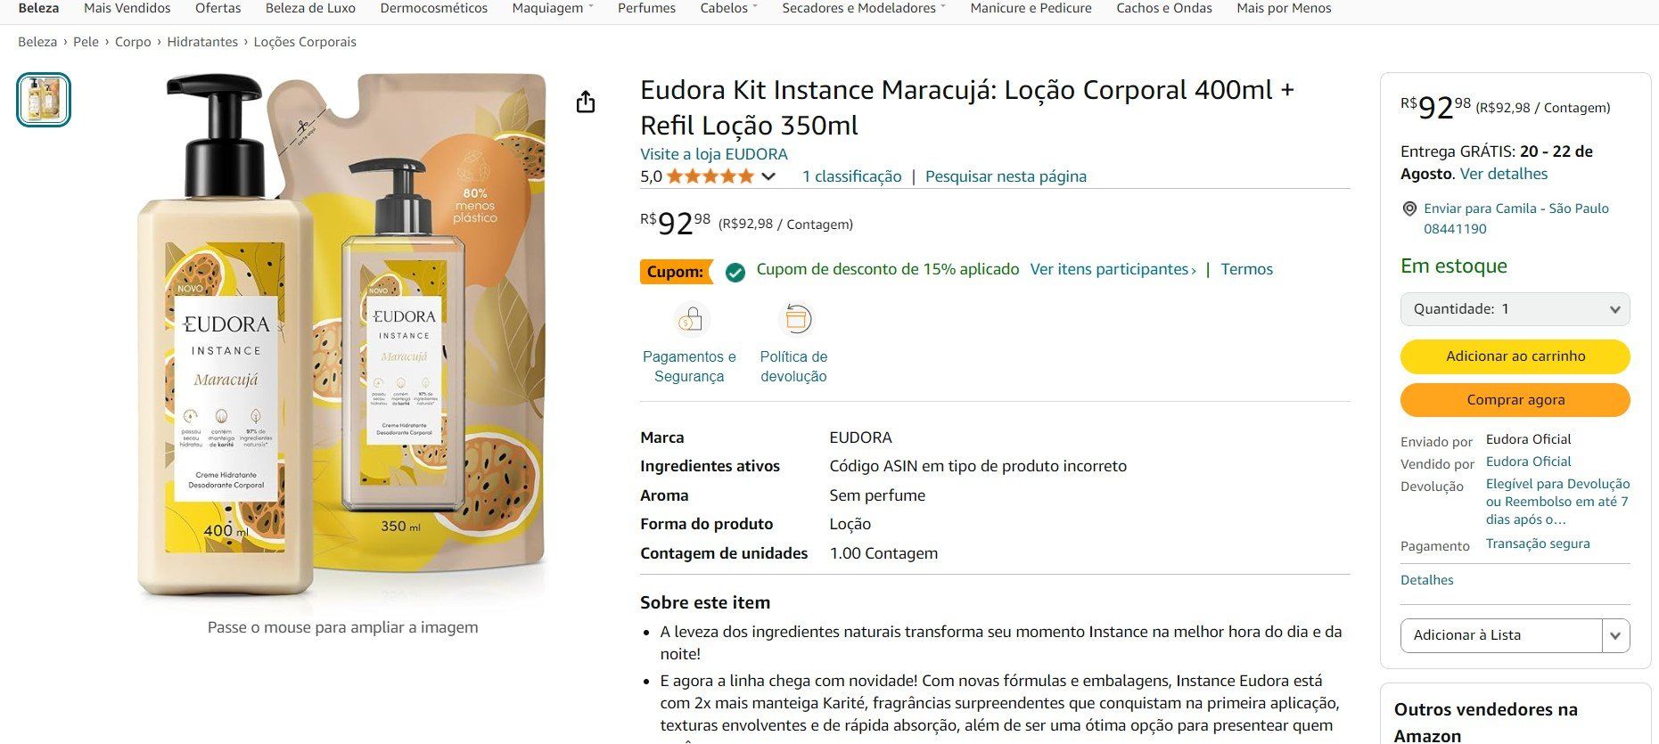
Task: Click the five-star rating icons
Action: (x=710, y=176)
